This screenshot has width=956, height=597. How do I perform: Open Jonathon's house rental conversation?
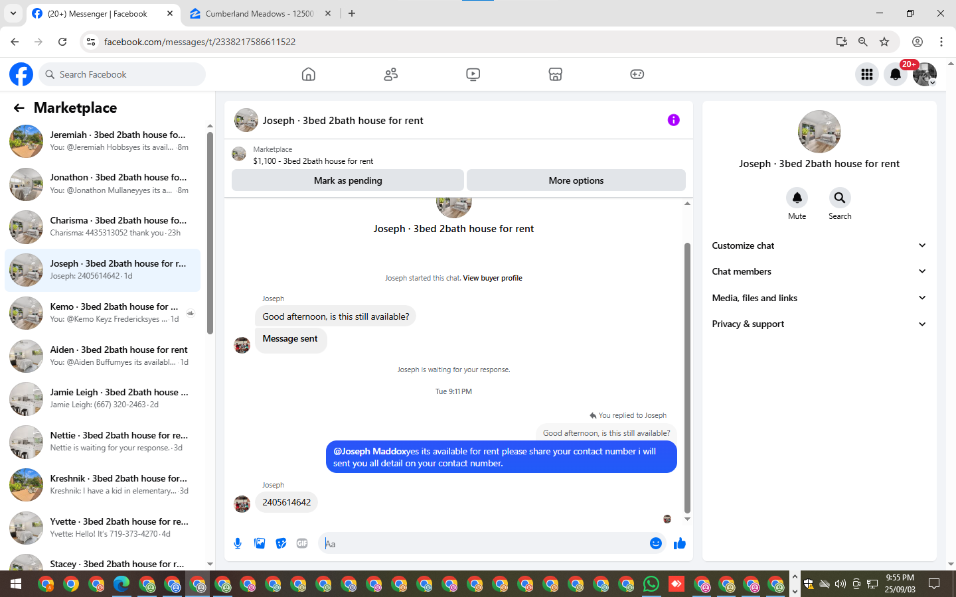pyautogui.click(x=102, y=184)
